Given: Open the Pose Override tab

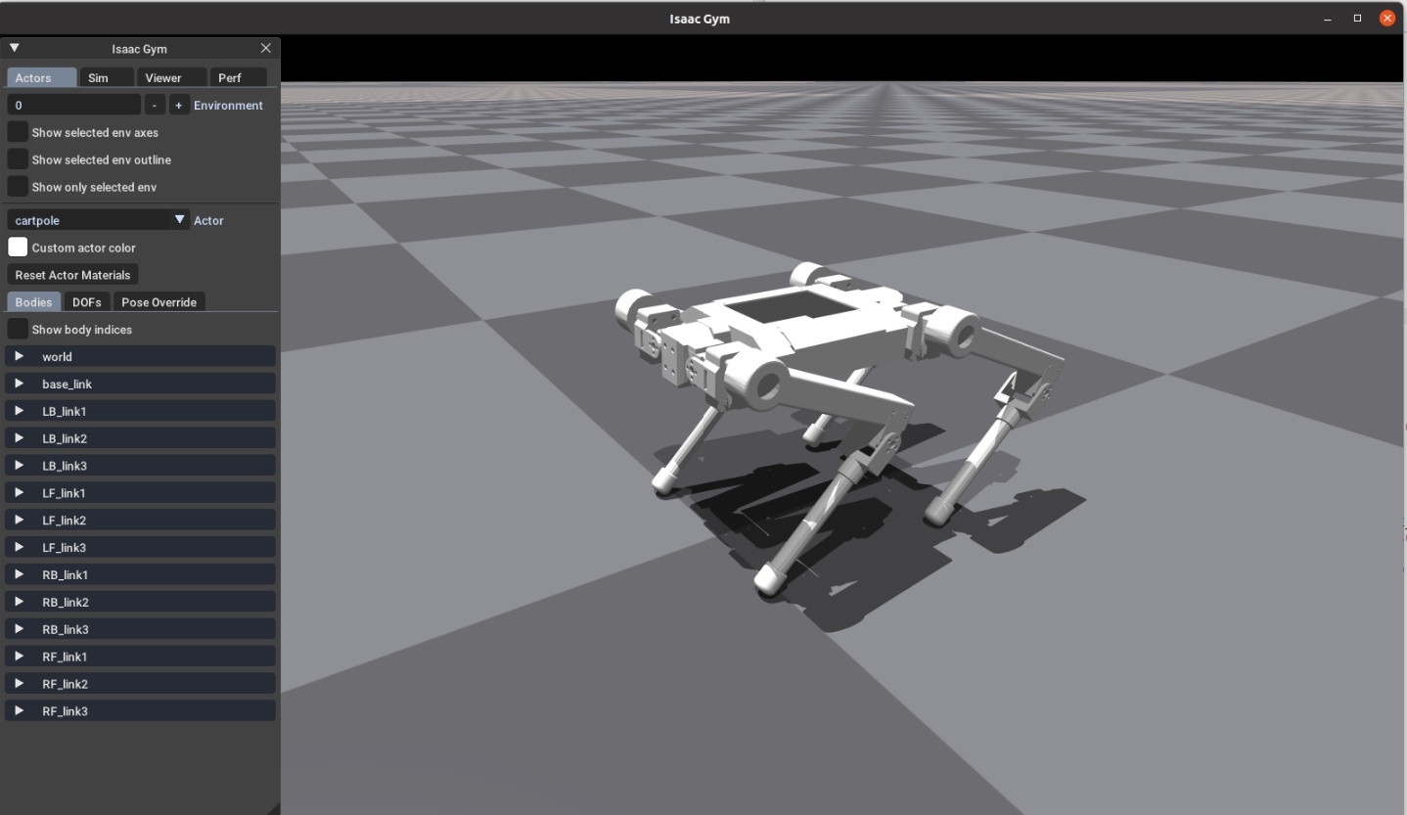Looking at the screenshot, I should pos(159,301).
